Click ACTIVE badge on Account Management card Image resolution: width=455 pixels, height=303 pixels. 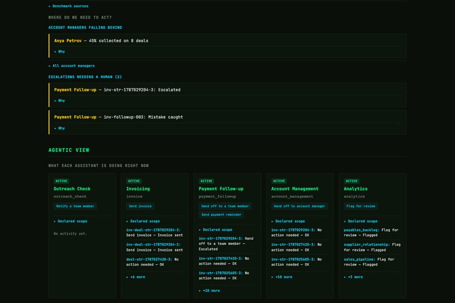click(x=279, y=181)
